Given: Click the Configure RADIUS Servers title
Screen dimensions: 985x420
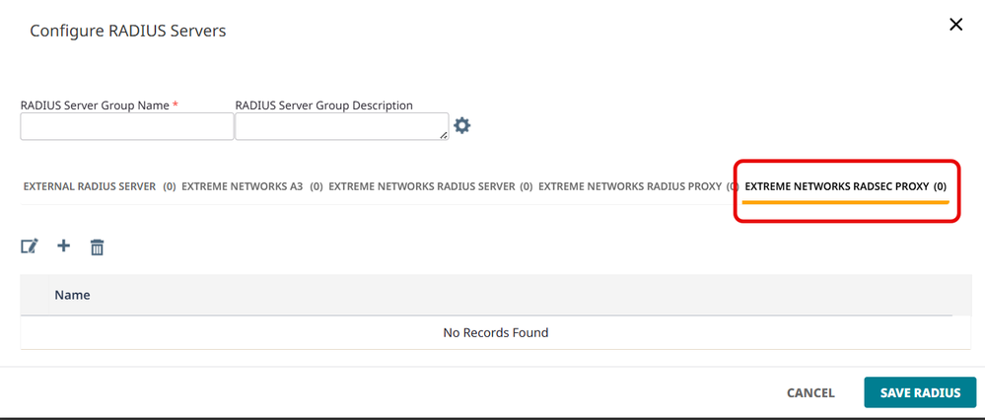Looking at the screenshot, I should pyautogui.click(x=128, y=31).
